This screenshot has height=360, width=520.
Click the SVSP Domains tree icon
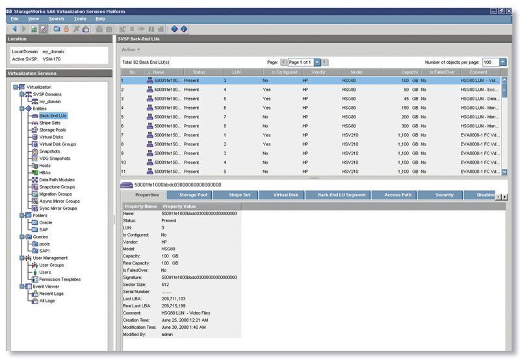tap(29, 94)
